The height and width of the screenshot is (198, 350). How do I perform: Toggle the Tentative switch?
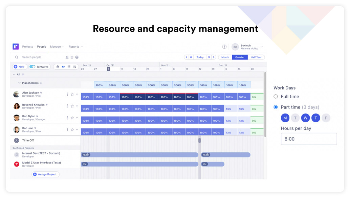32,67
